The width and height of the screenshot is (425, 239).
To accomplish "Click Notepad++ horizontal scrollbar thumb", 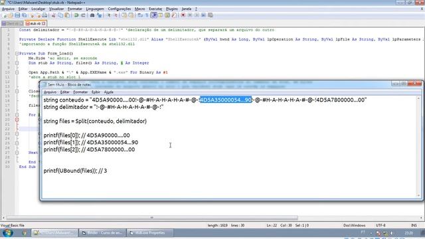I will pos(152,218).
